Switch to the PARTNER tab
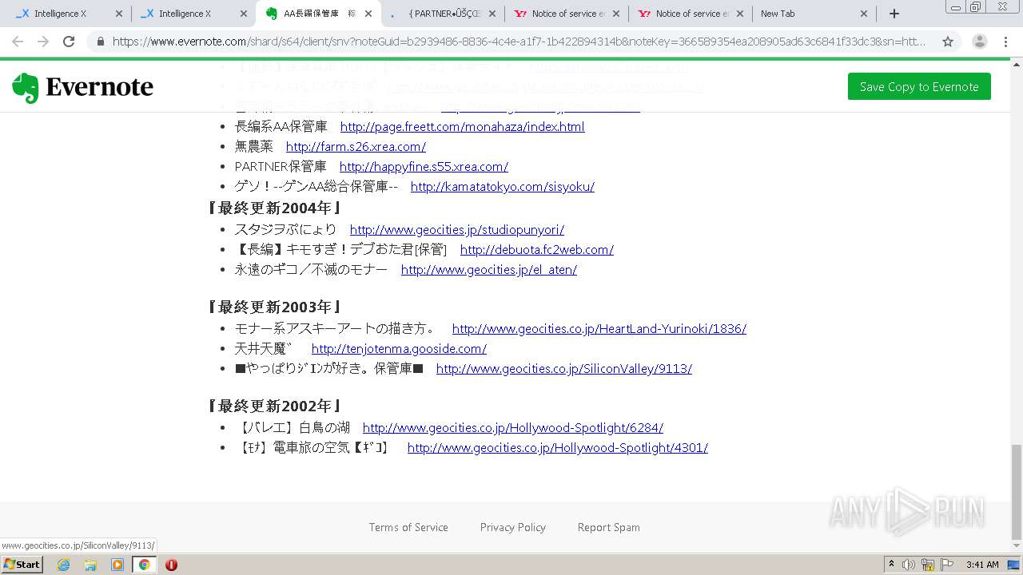1023x575 pixels. point(444,14)
